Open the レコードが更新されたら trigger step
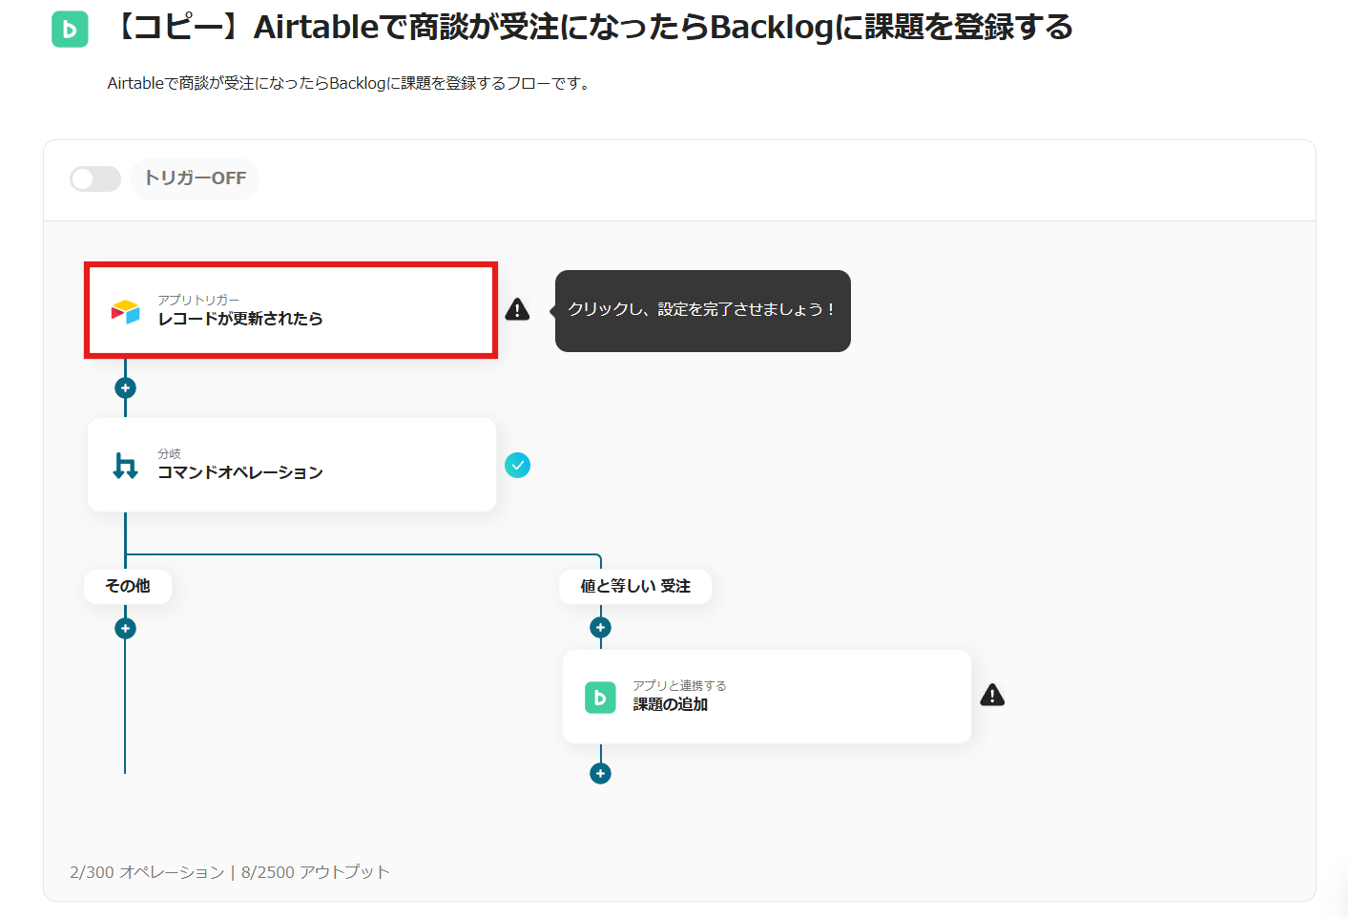 [291, 310]
